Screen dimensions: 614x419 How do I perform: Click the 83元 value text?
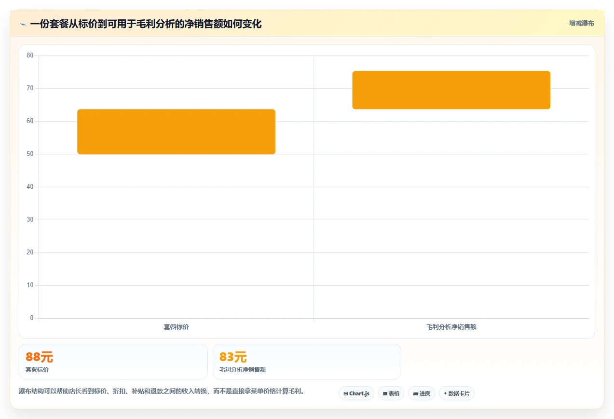233,357
